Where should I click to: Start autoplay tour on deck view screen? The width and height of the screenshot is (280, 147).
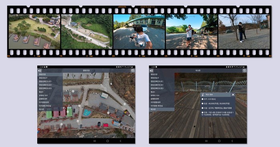(244, 71)
